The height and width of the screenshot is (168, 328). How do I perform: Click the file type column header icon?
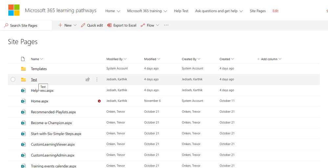[x=23, y=59]
